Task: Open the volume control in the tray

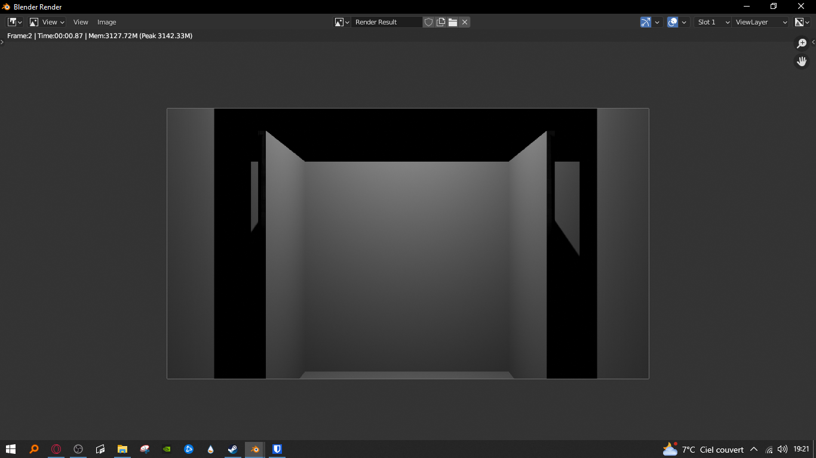Action: (x=783, y=449)
